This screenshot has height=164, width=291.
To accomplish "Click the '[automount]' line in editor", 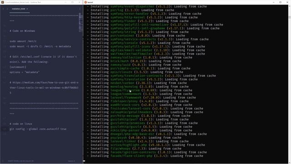I will click(x=18, y=67).
